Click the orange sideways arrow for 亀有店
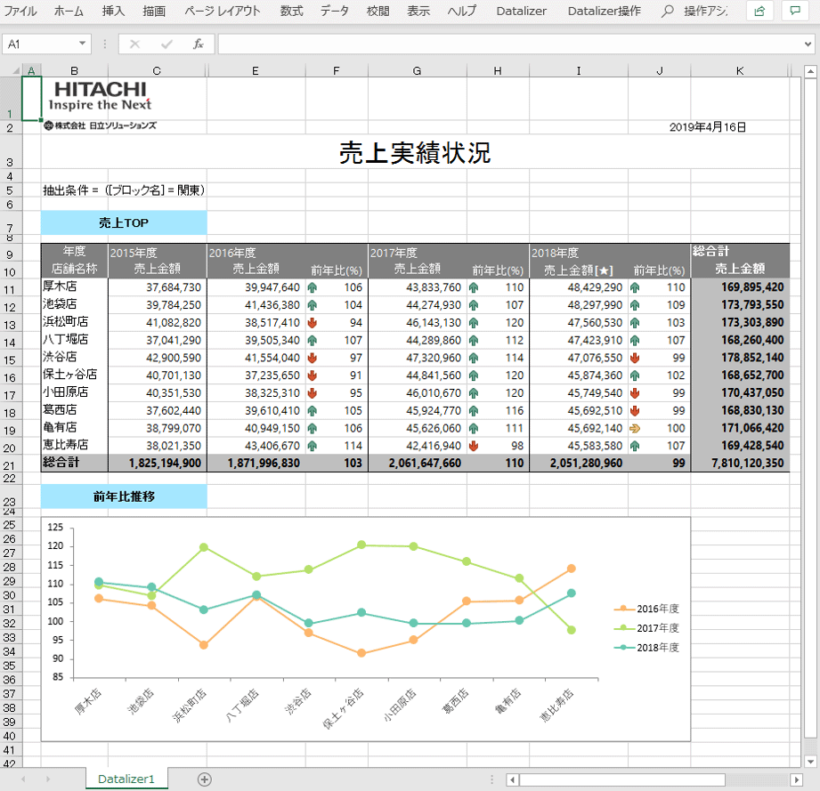The image size is (820, 791). point(635,427)
